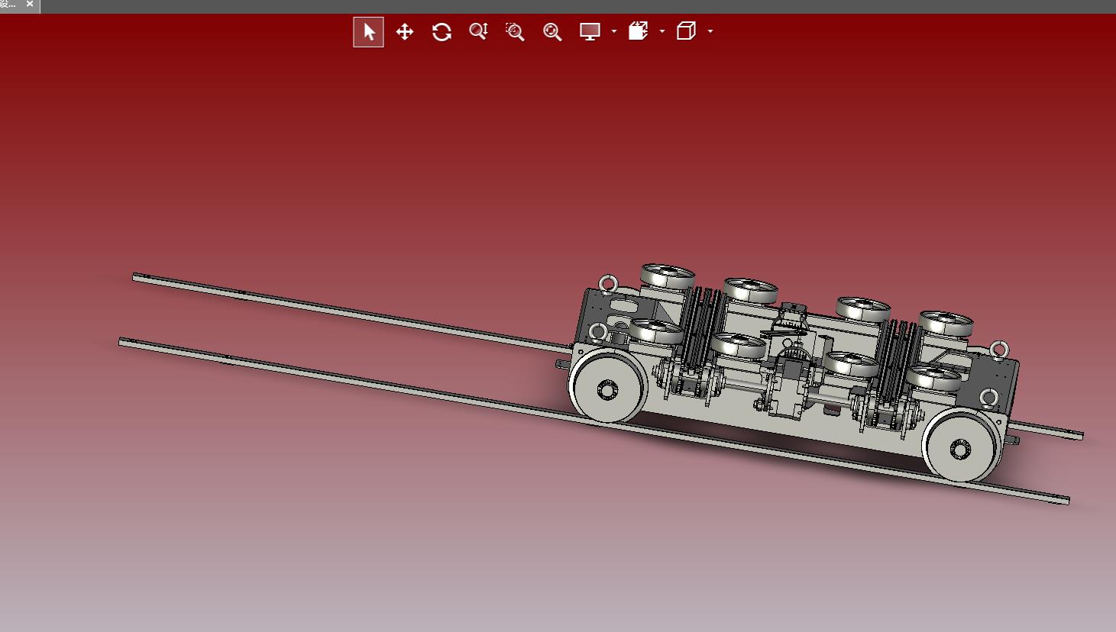Expand the section view dropdown arrow

pyautogui.click(x=662, y=31)
